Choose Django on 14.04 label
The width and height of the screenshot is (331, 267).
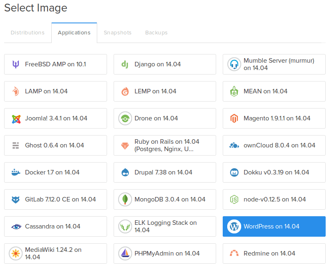(158, 64)
